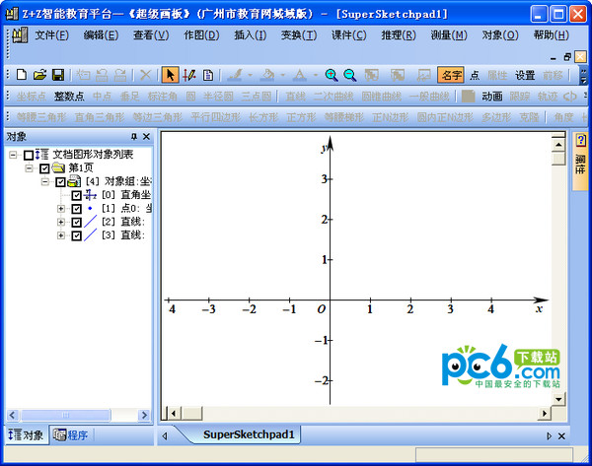Click the yellow question mark help icon
Viewport: 592px width, 466px height.
click(581, 140)
